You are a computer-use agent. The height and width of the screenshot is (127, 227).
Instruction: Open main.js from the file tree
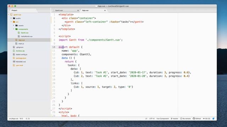point(21,43)
